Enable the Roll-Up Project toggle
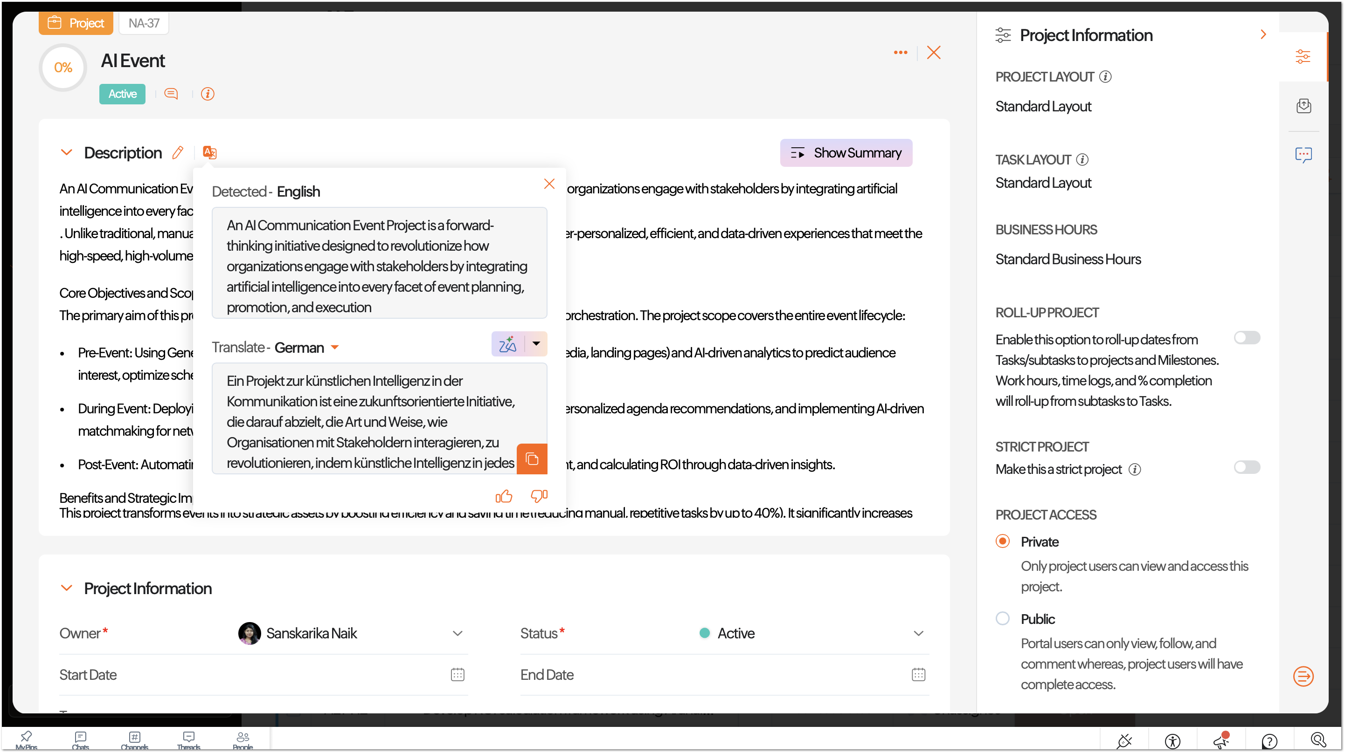The height and width of the screenshot is (753, 1345). (1247, 338)
